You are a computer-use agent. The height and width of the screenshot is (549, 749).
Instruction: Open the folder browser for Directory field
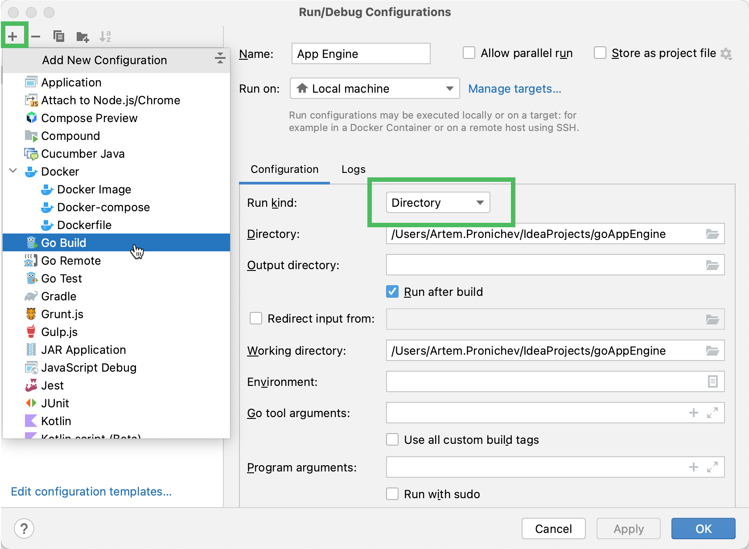[712, 234]
